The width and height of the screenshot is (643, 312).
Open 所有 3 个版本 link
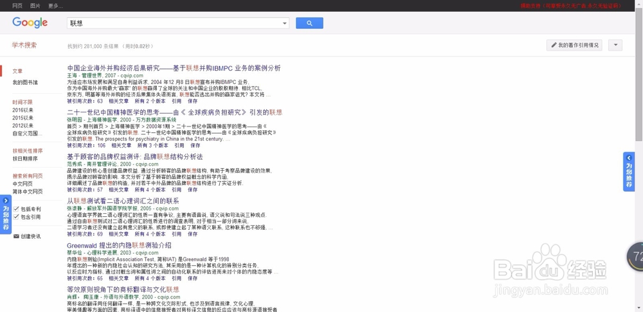(152, 145)
